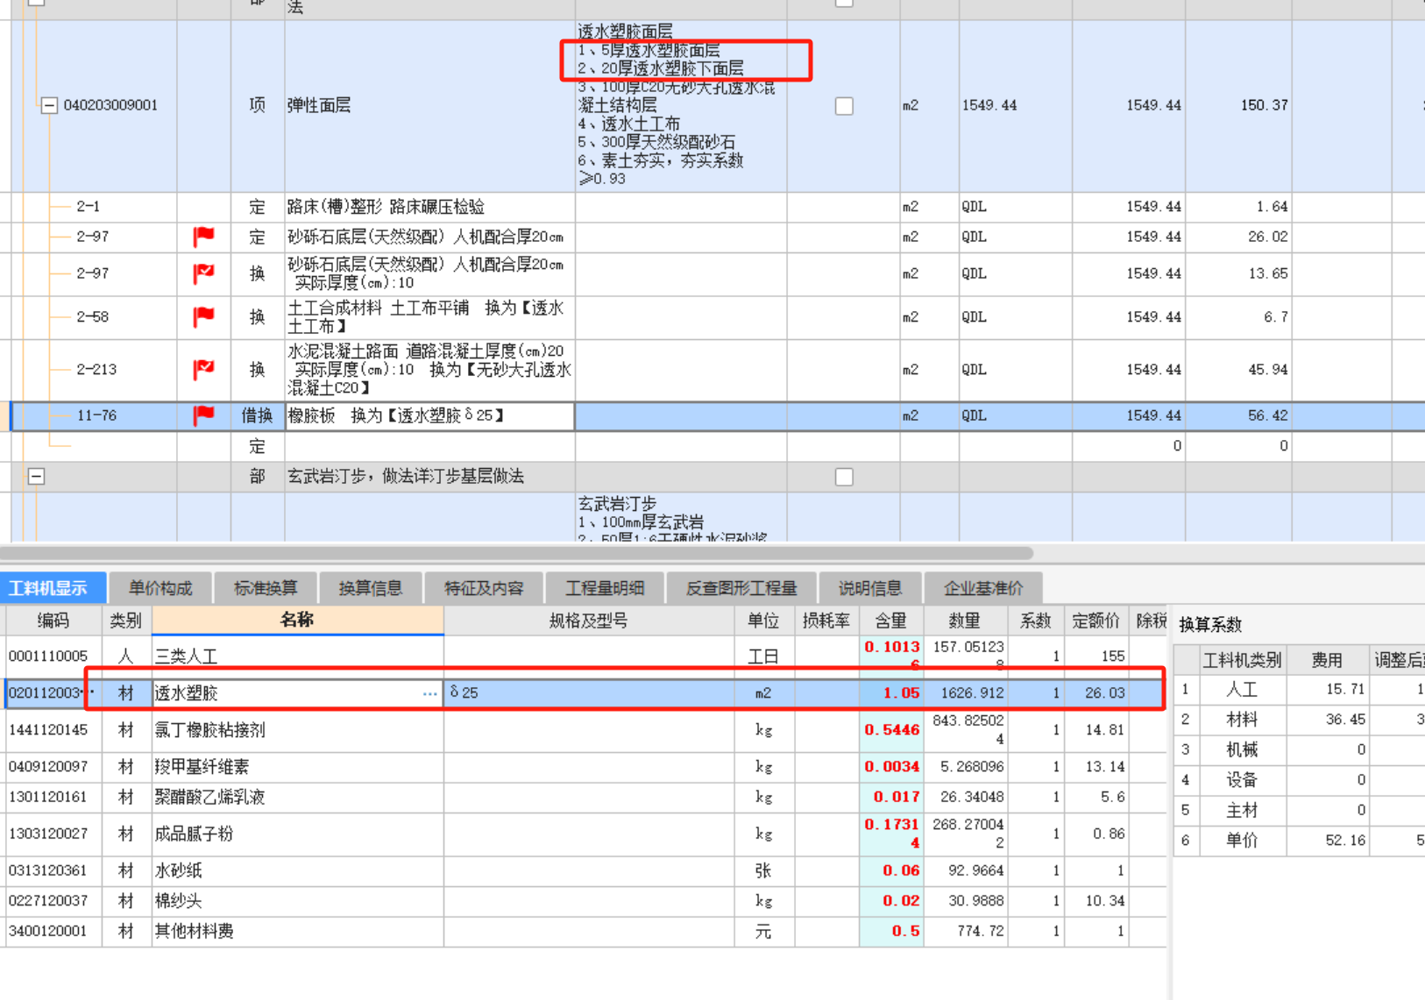The image size is (1425, 1000).
Task: Click material code 0313120361
Action: pyautogui.click(x=48, y=870)
